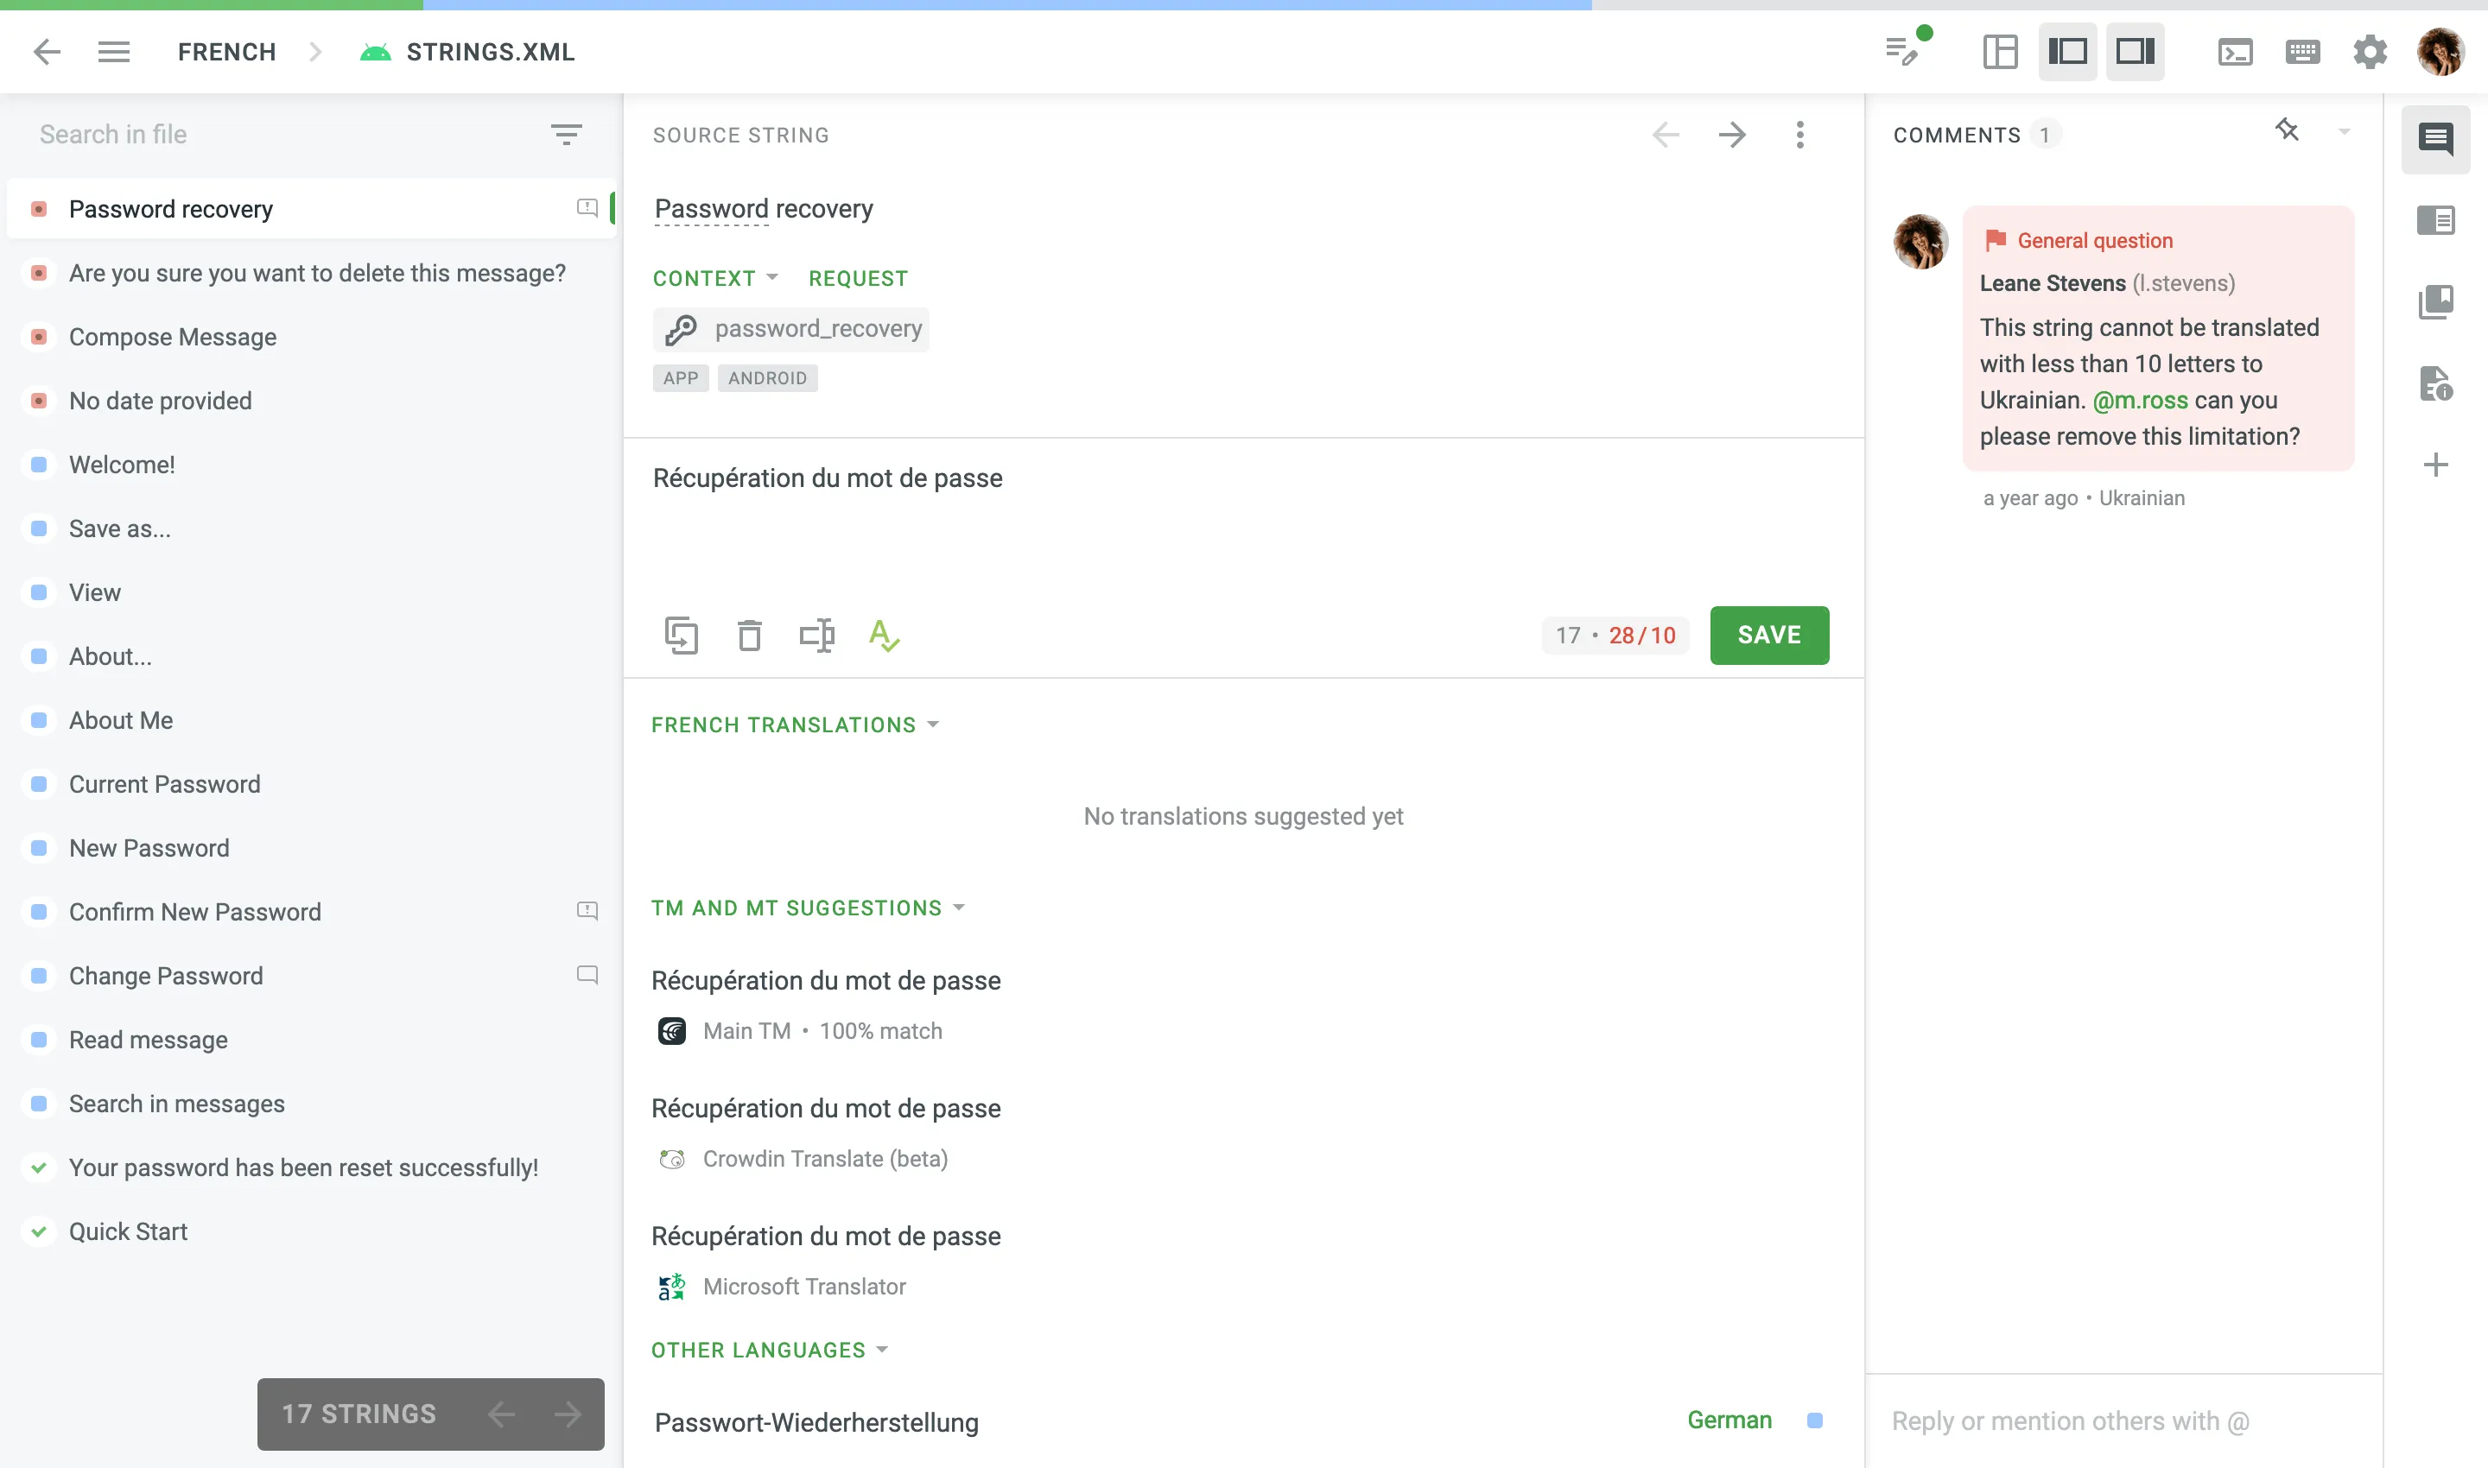Expand the FRENCH TRANSLATIONS section
Viewport: 2488px width, 1468px height.
(x=794, y=724)
